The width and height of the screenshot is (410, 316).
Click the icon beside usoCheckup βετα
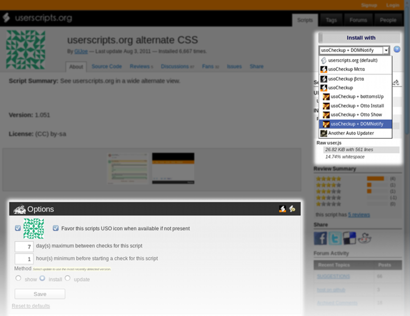(x=324, y=79)
